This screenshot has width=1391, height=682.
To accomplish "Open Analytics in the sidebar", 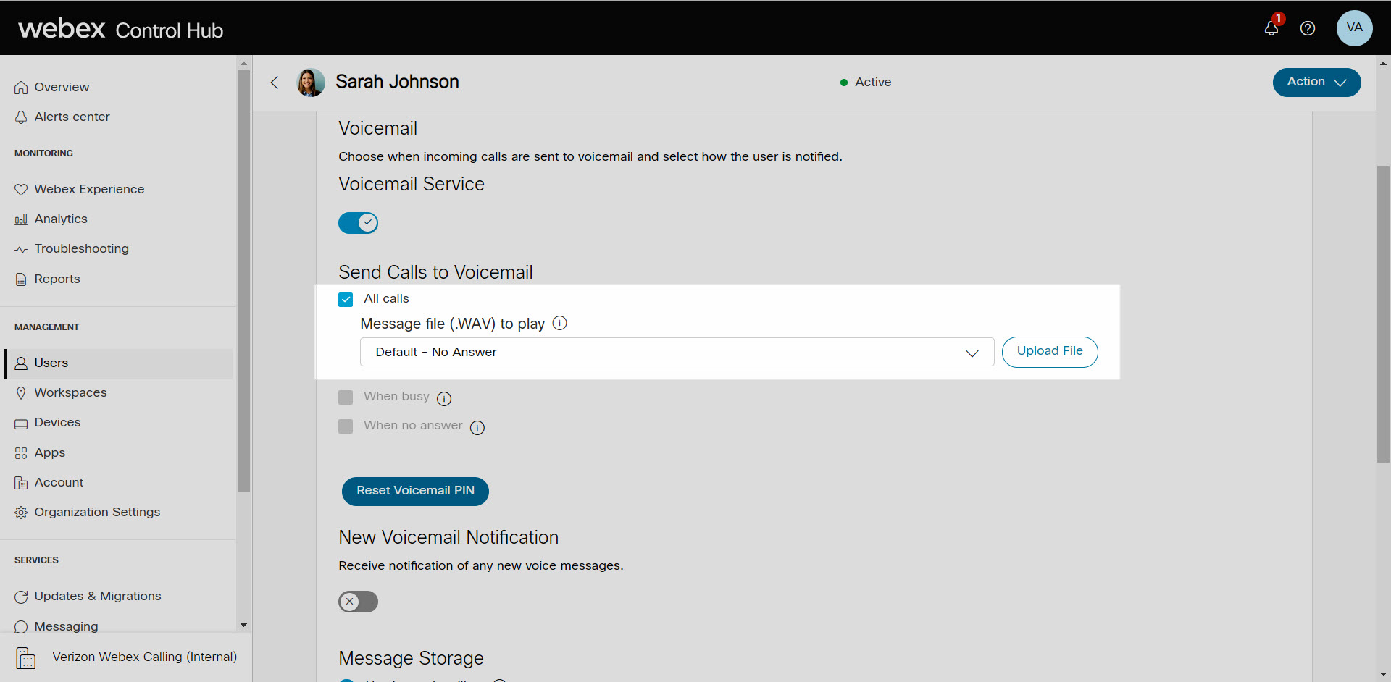I will (61, 219).
